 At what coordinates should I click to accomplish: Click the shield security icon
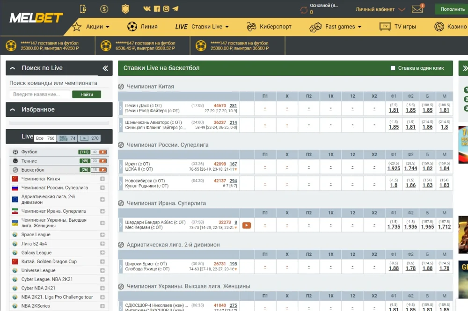click(x=125, y=9)
